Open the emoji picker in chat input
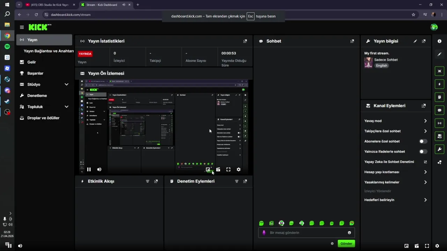Viewport: 447px width, 251px height. tap(349, 233)
